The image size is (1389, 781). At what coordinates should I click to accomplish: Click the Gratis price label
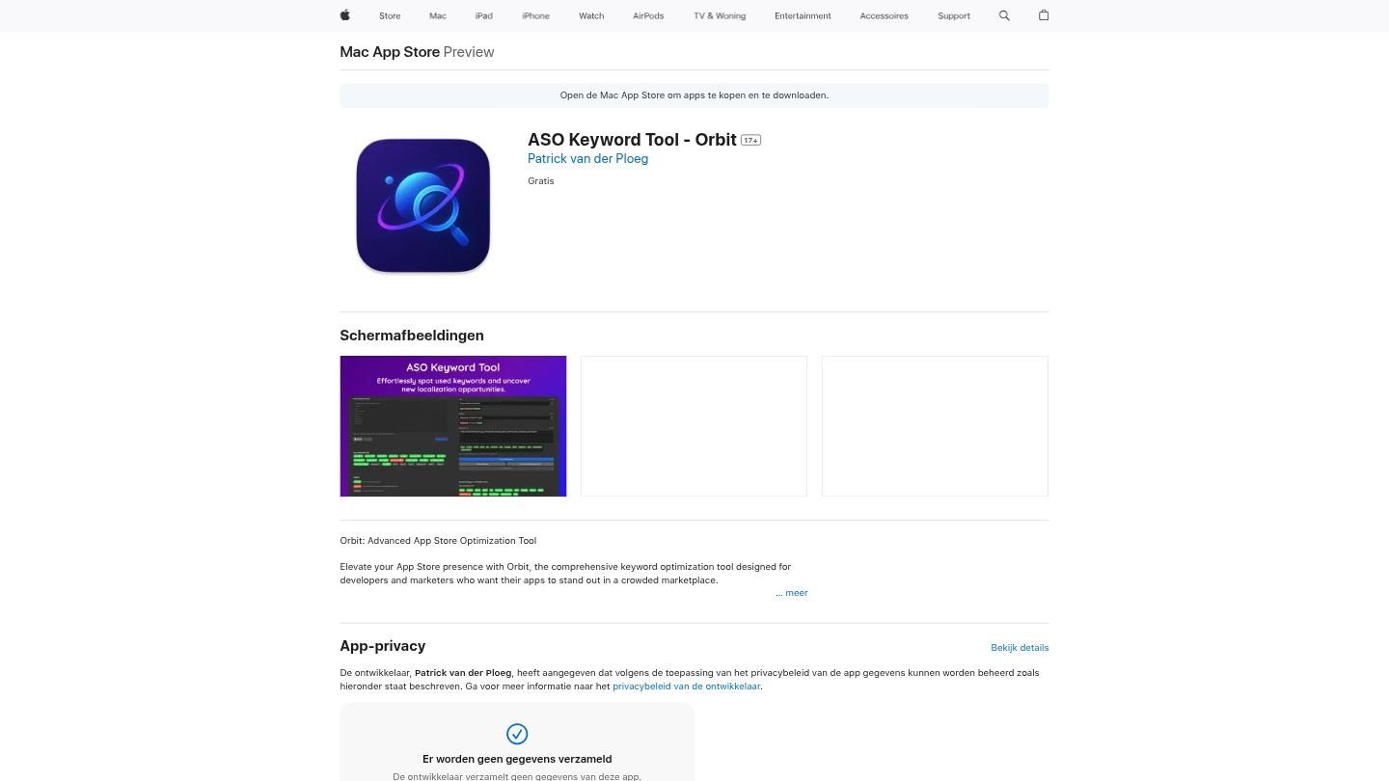(x=541, y=181)
